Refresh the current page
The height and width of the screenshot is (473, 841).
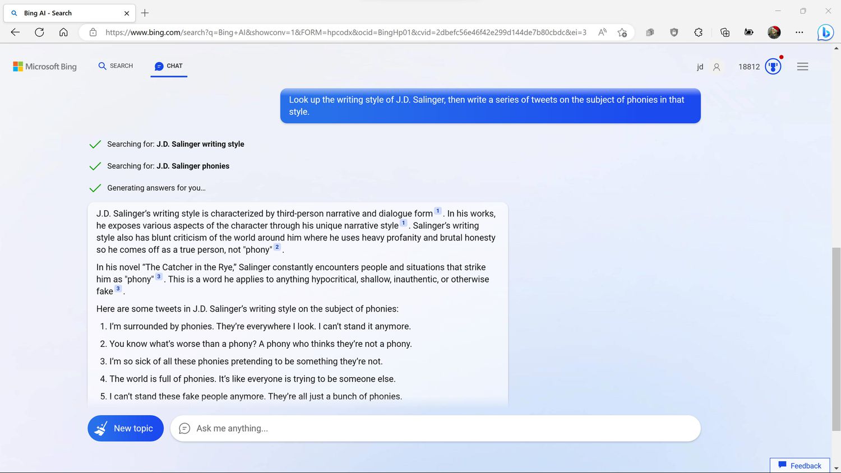(x=39, y=33)
